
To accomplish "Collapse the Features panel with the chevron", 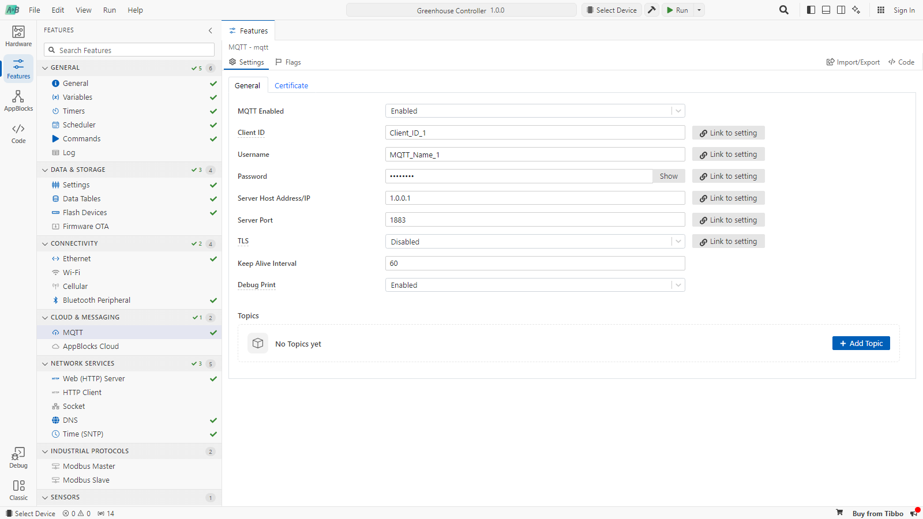I will pyautogui.click(x=211, y=31).
